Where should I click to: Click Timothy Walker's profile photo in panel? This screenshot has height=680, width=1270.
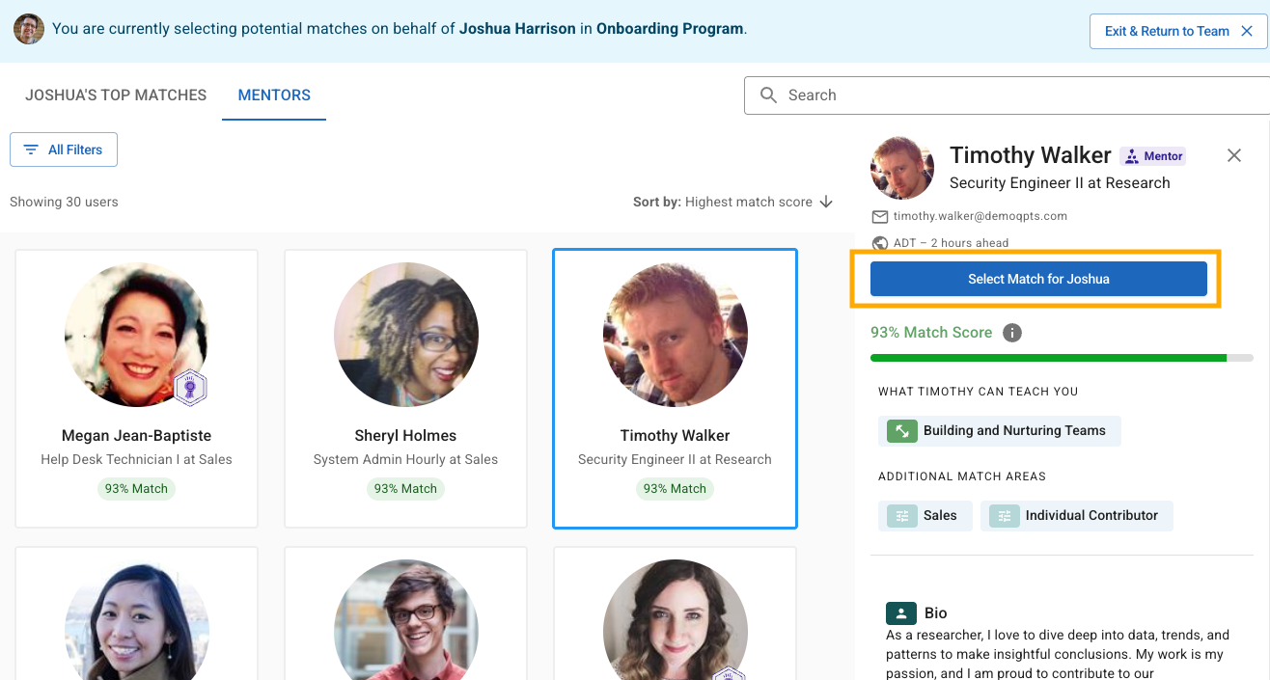(902, 168)
